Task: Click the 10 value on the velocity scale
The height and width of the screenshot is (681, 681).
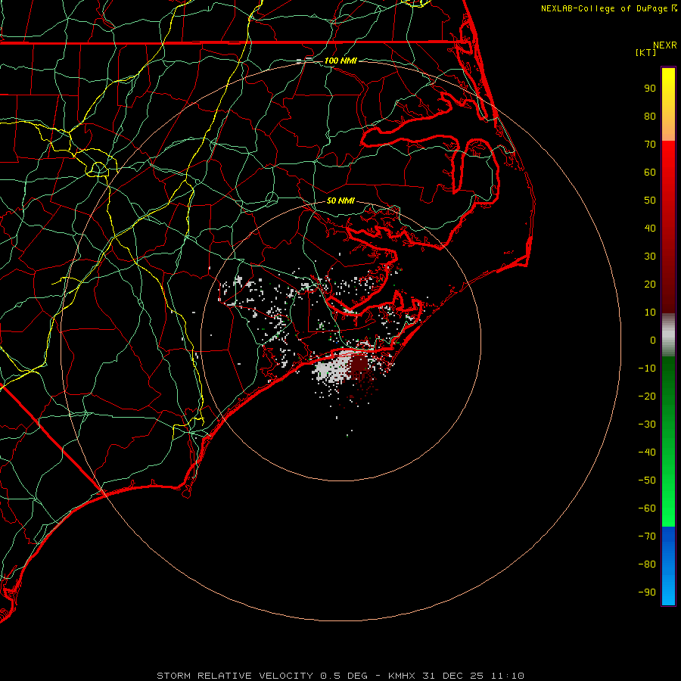Action: (650, 313)
